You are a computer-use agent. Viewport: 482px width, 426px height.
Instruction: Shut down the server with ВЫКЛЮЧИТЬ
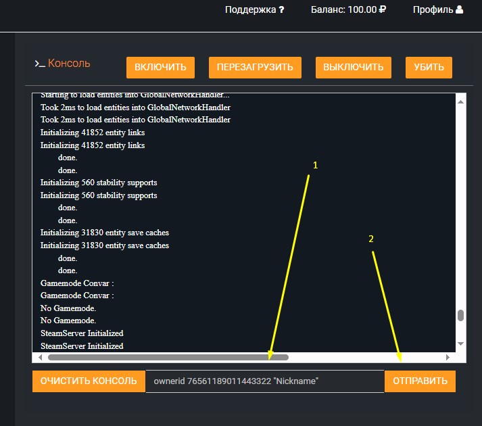coord(353,68)
